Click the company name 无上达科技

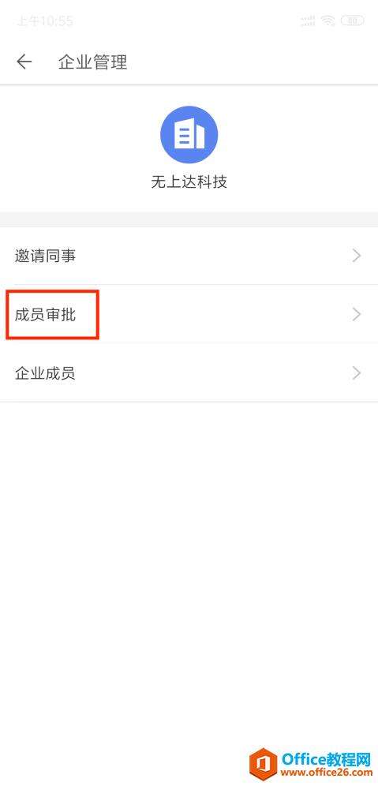189,182
